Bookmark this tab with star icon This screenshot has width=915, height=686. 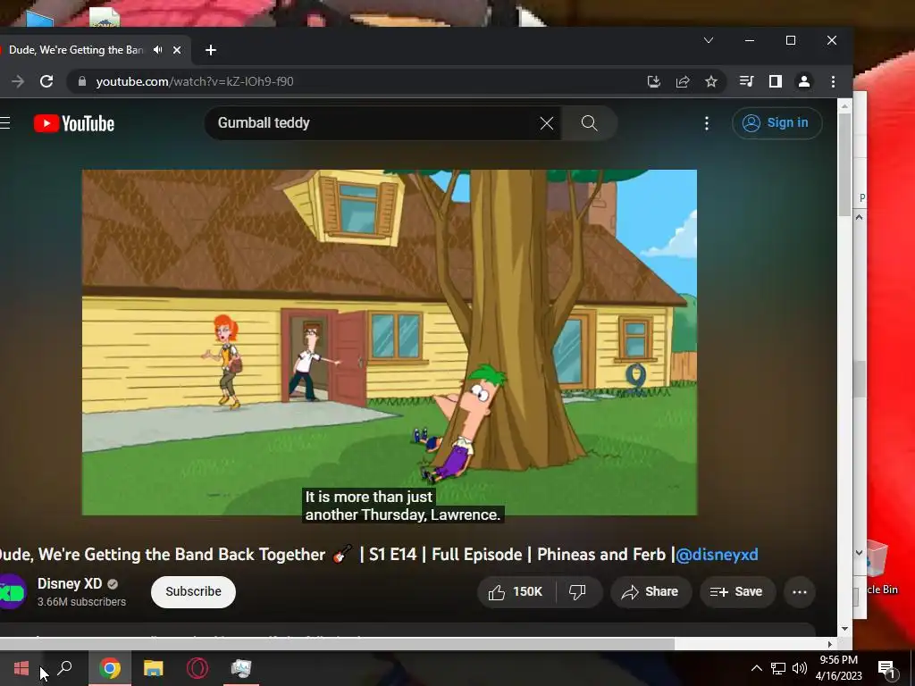710,81
